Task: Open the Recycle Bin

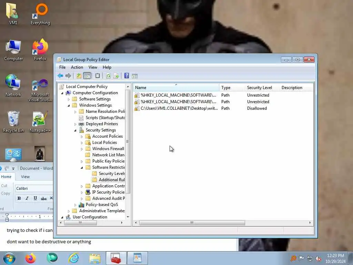Action: click(x=13, y=122)
